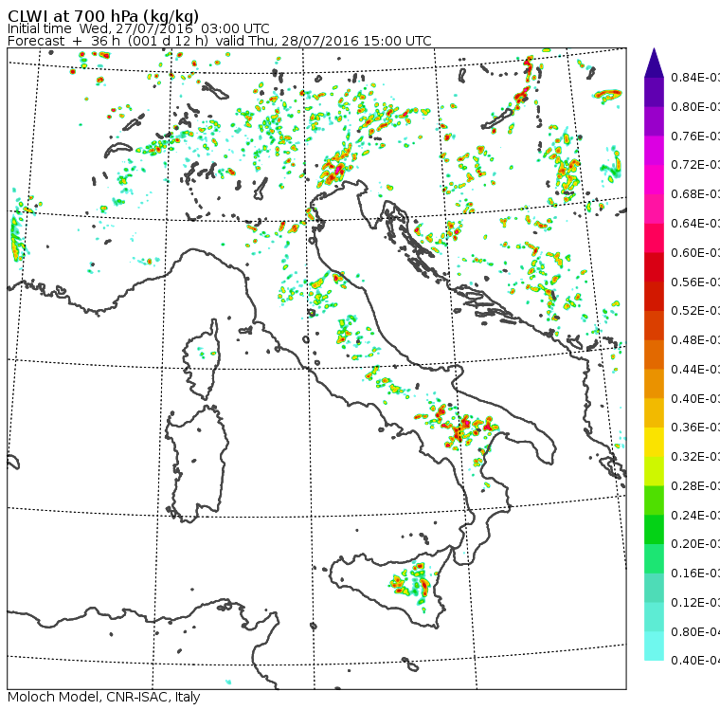Select the colorbar band between 0.84E and 0.80E
The width and height of the screenshot is (720, 710).
(654, 92)
